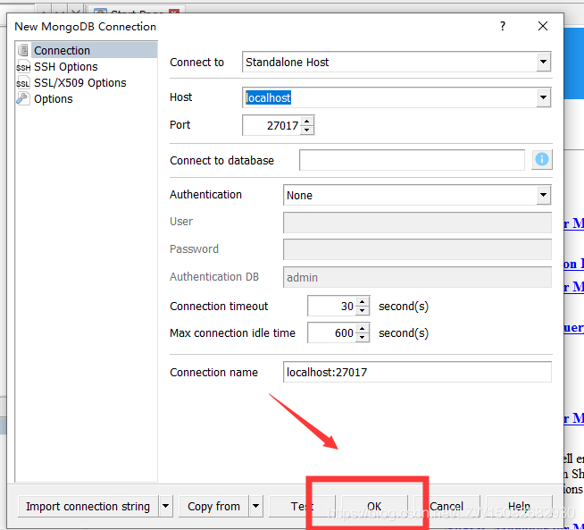Open the Options page with wrench icon
The image size is (584, 530).
54,99
